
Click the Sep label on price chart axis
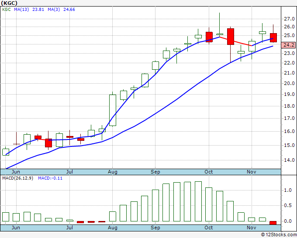click(155, 172)
